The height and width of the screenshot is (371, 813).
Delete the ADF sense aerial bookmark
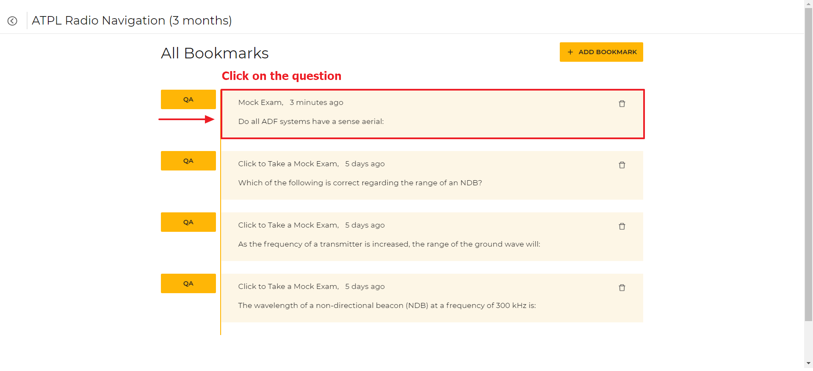pyautogui.click(x=622, y=104)
